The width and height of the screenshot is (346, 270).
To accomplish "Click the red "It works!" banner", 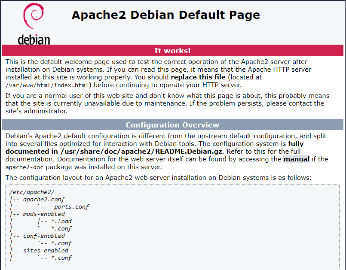I will pos(172,51).
